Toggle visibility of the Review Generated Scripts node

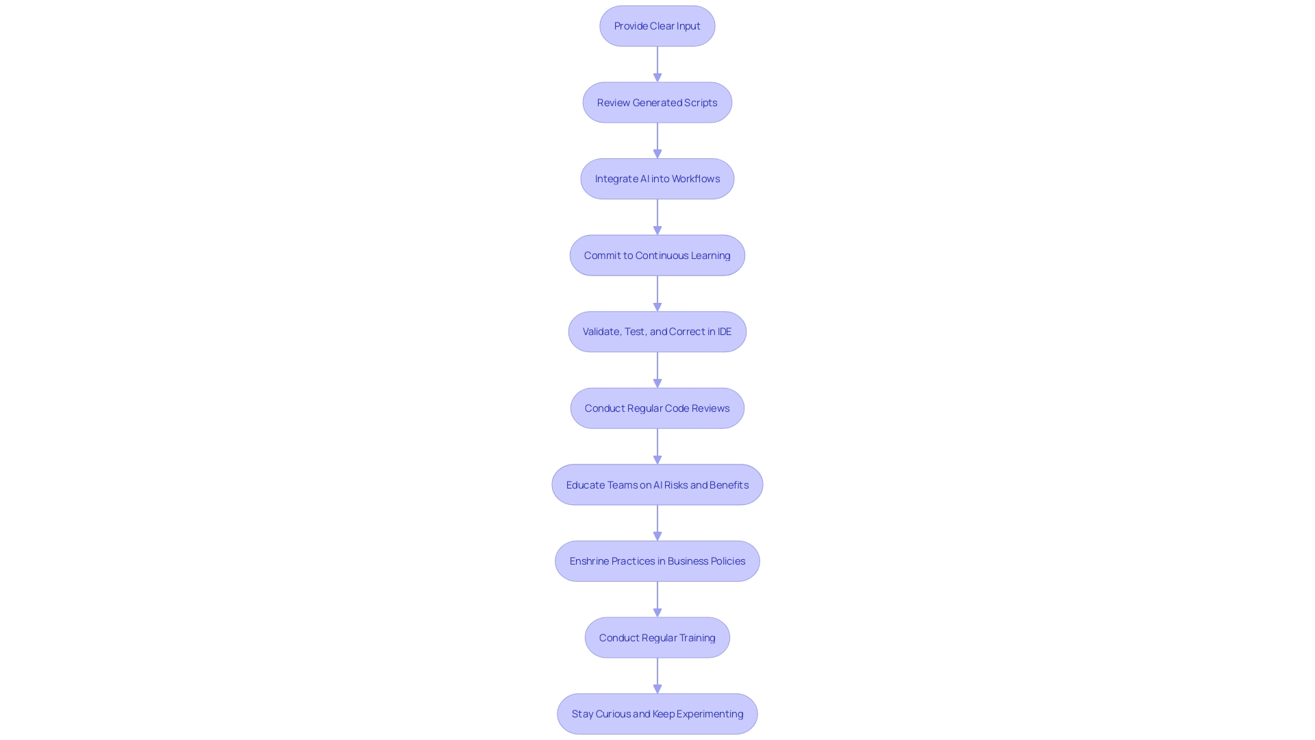coord(657,102)
